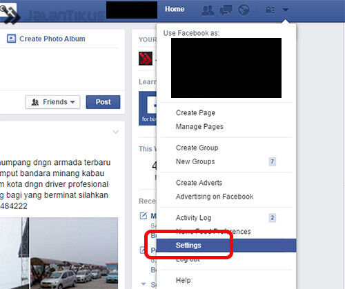This screenshot has height=289, width=345.
Task: Click the edit pencil icon in Recent section
Action: [x=144, y=216]
